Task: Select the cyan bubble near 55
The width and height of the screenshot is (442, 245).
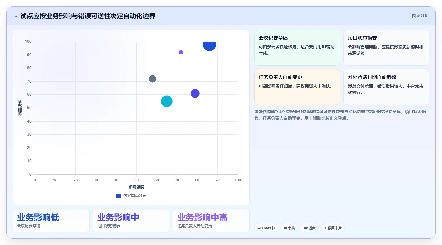Action: tap(167, 101)
